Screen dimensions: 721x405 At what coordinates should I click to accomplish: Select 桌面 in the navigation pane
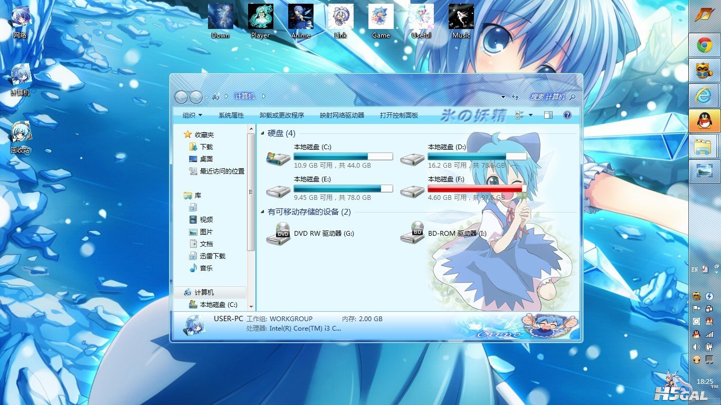206,159
